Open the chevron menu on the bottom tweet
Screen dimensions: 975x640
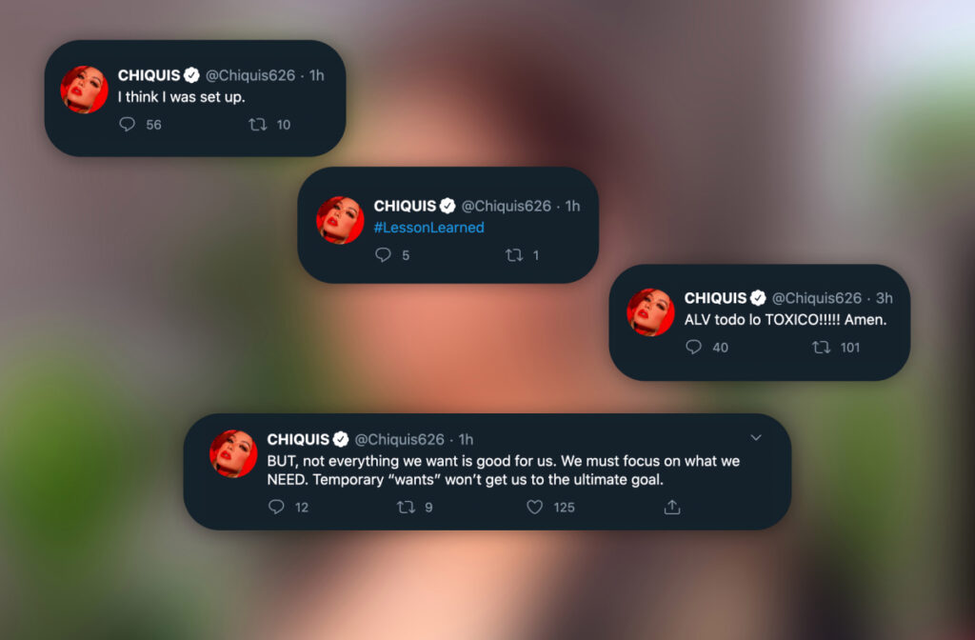[x=756, y=437]
